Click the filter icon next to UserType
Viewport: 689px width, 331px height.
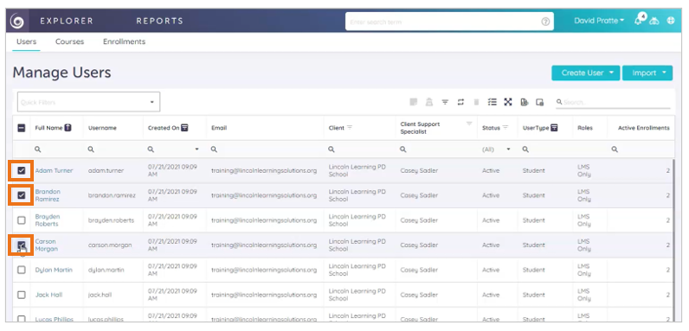pos(555,128)
